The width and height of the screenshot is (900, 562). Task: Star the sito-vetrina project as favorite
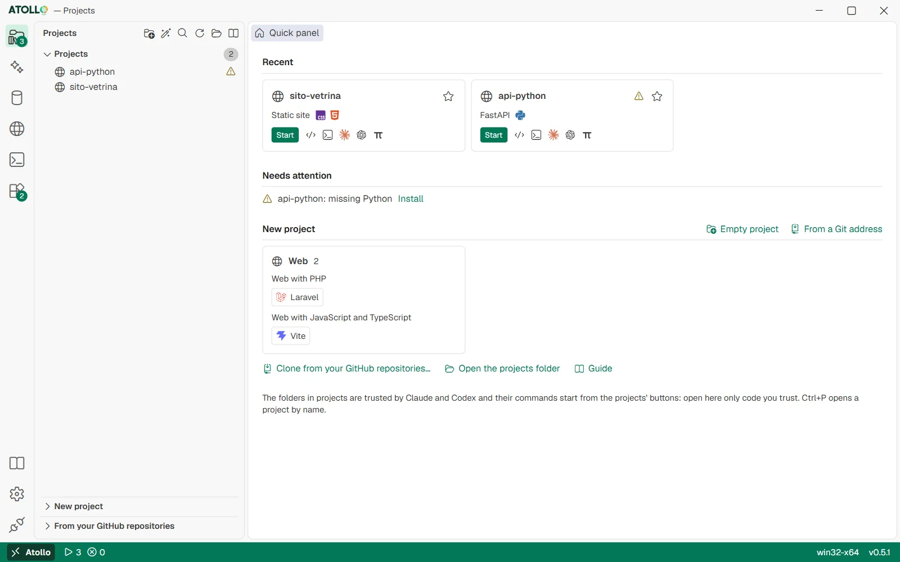448,96
